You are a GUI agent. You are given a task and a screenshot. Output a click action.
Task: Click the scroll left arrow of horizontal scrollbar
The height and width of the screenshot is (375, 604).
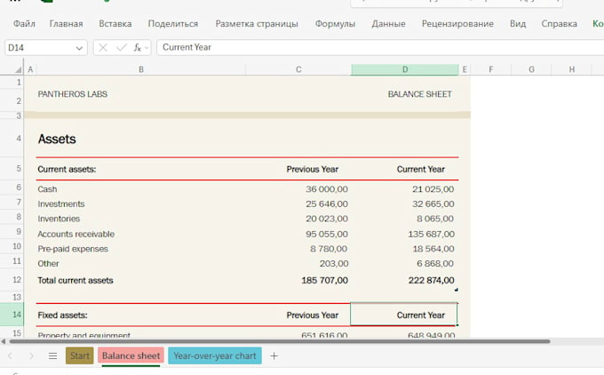4,341
